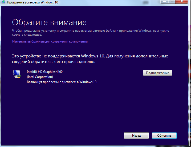Screen dimensions: 191x147
Task: Click the 'Чтобы продолжить установку' description paragraph
Action: point(90,33)
